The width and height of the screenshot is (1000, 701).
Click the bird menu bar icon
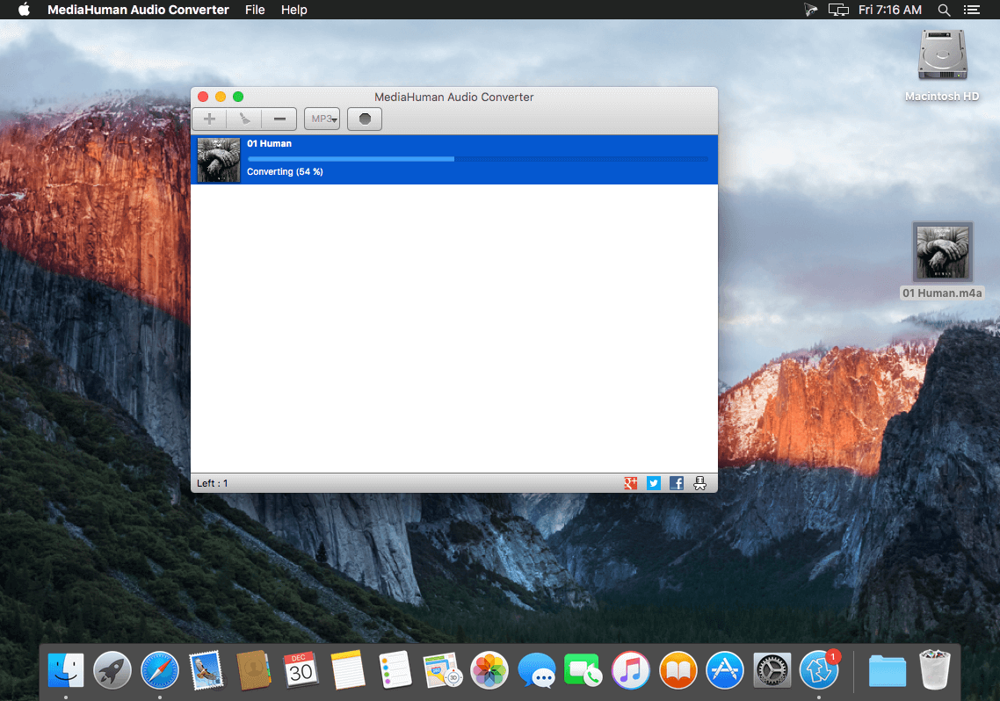[810, 10]
